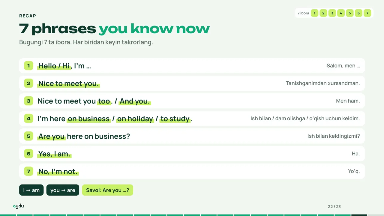This screenshot has height=216, width=384.
Task: Click the '7 ibora' label
Action: (303, 13)
